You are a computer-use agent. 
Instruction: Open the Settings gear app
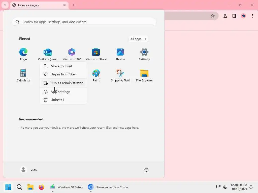coord(144,55)
